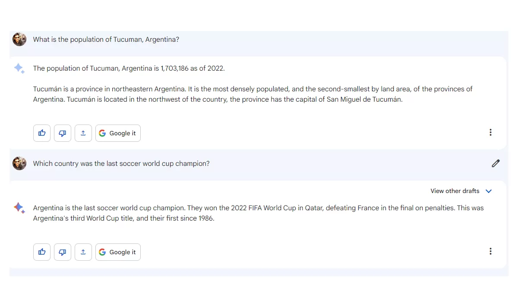Thumbs up the world cup answer
The height and width of the screenshot is (293, 518).
(x=42, y=252)
